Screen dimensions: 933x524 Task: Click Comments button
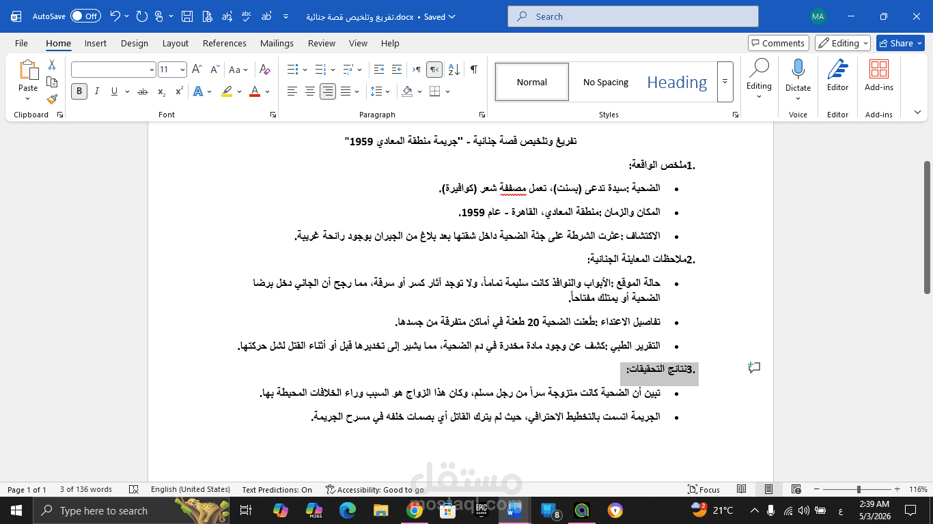pyautogui.click(x=779, y=43)
